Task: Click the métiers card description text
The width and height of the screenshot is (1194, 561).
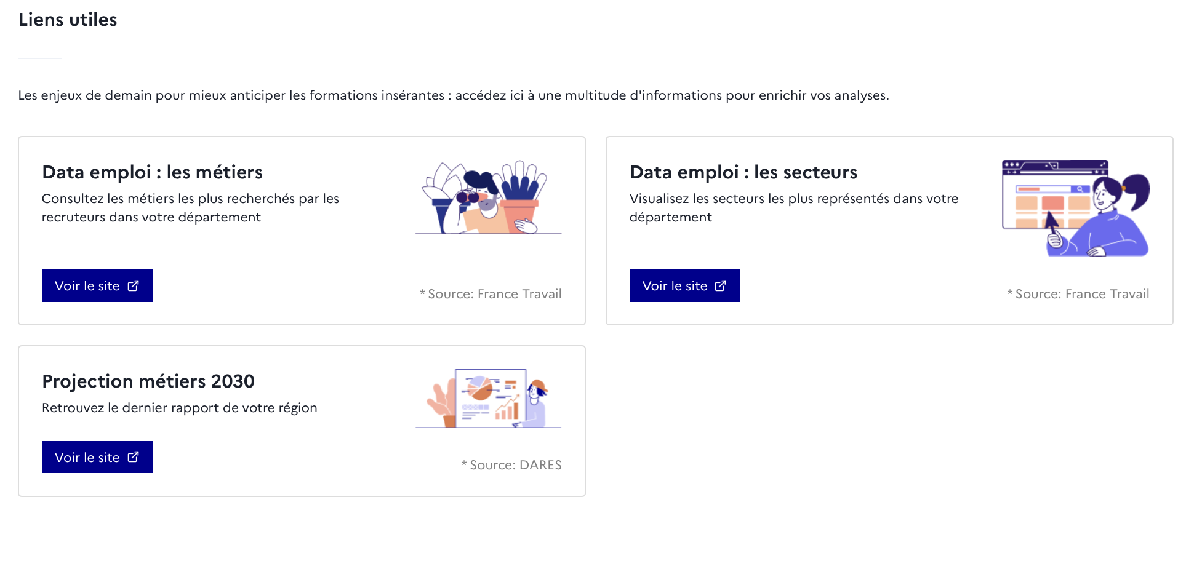Action: [191, 208]
